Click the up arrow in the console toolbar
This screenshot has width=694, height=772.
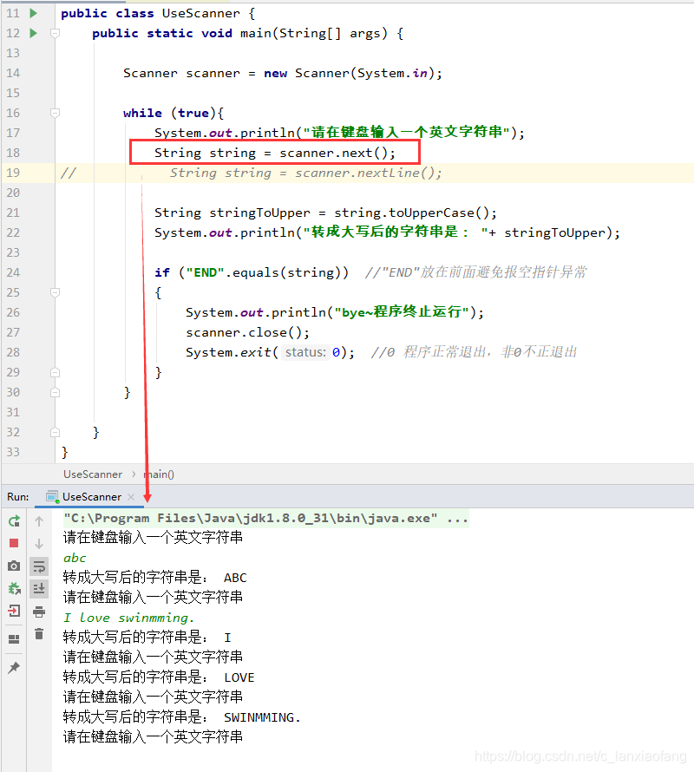39,521
